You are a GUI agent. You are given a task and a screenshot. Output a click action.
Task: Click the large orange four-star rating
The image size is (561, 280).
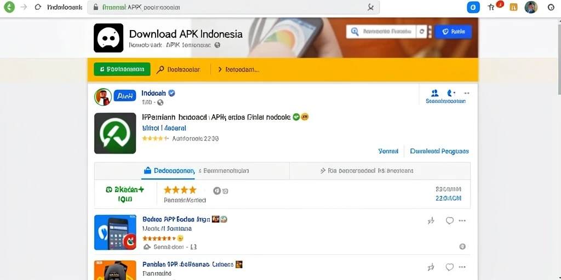tap(180, 190)
